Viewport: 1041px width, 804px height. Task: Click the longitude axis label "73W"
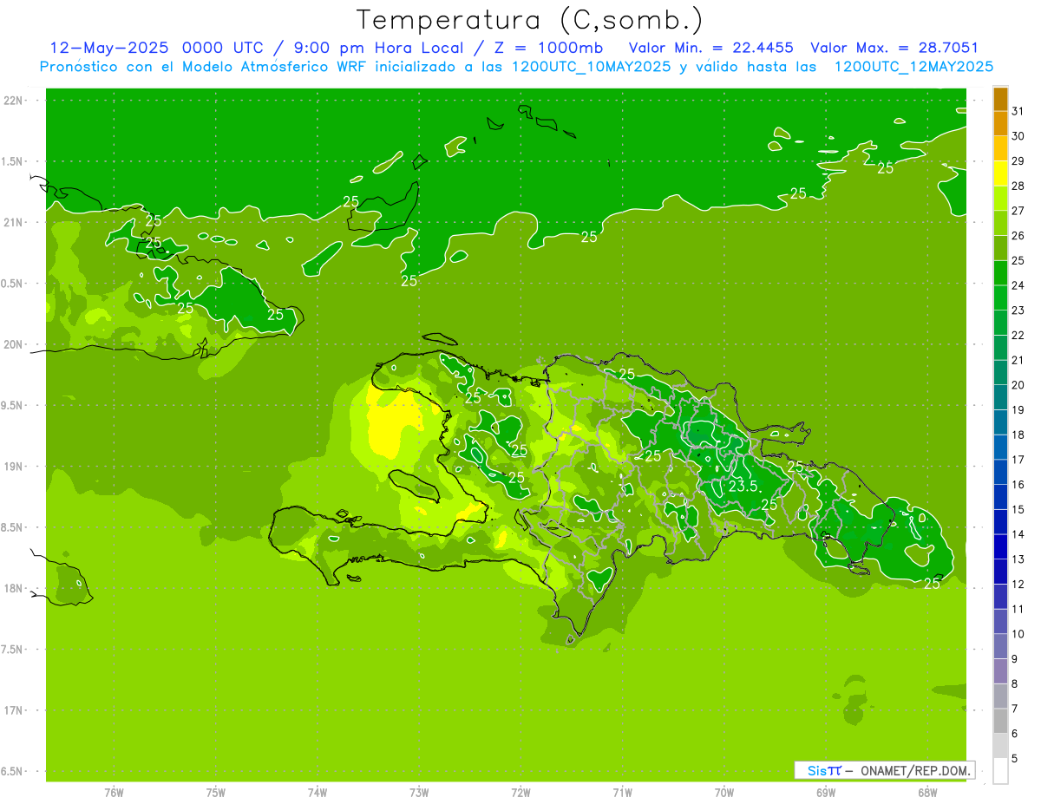[x=419, y=793]
